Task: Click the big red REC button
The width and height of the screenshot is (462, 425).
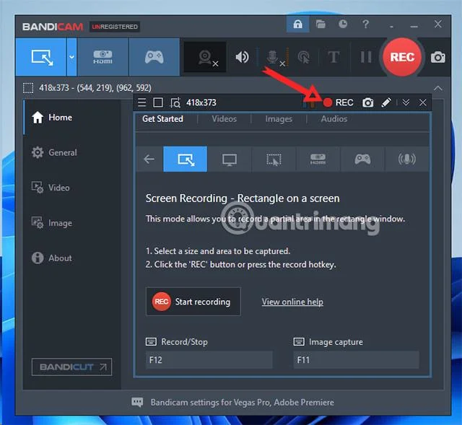Action: click(402, 57)
